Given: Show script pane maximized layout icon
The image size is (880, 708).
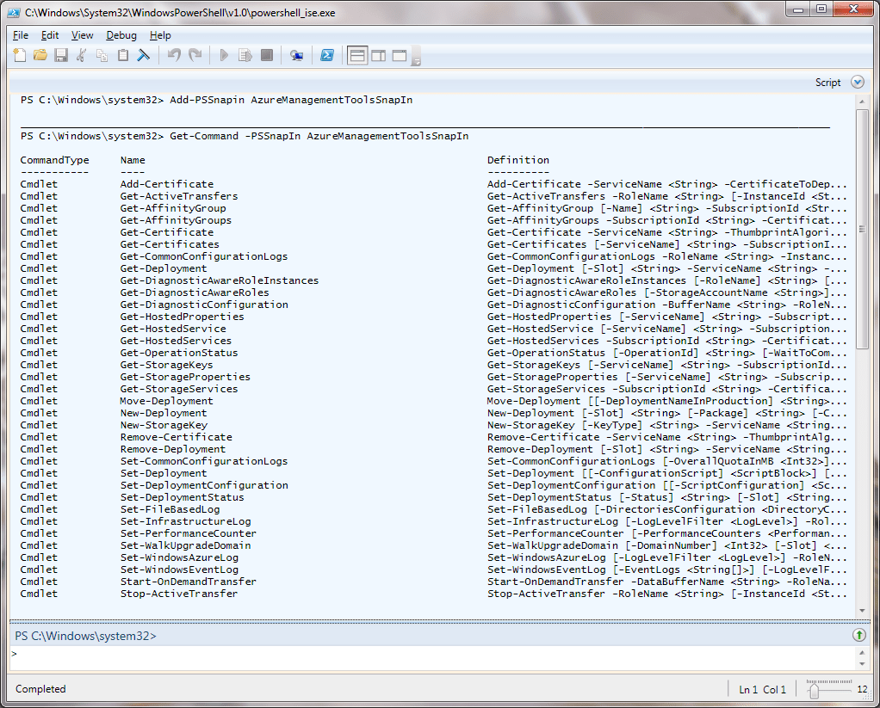Looking at the screenshot, I should [x=399, y=55].
